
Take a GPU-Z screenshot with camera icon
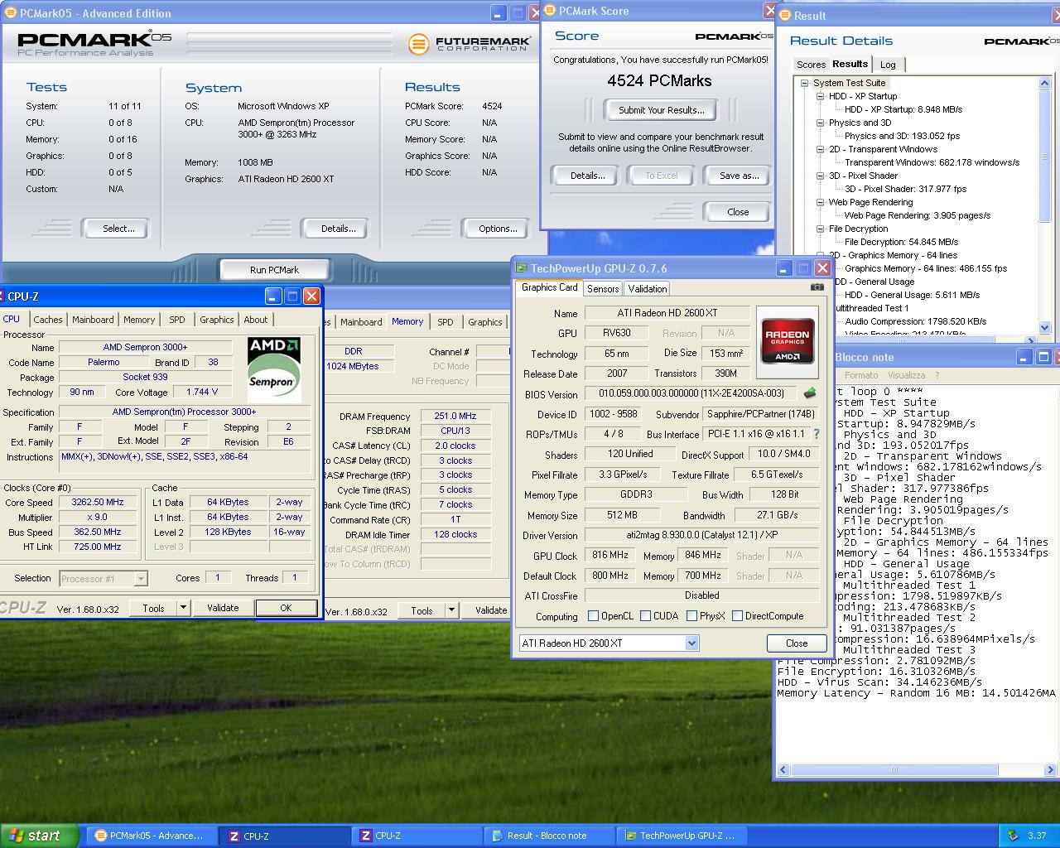[x=817, y=287]
